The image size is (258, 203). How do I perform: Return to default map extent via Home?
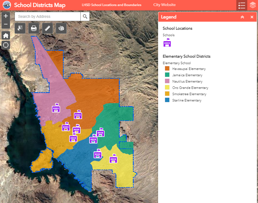tap(5, 35)
